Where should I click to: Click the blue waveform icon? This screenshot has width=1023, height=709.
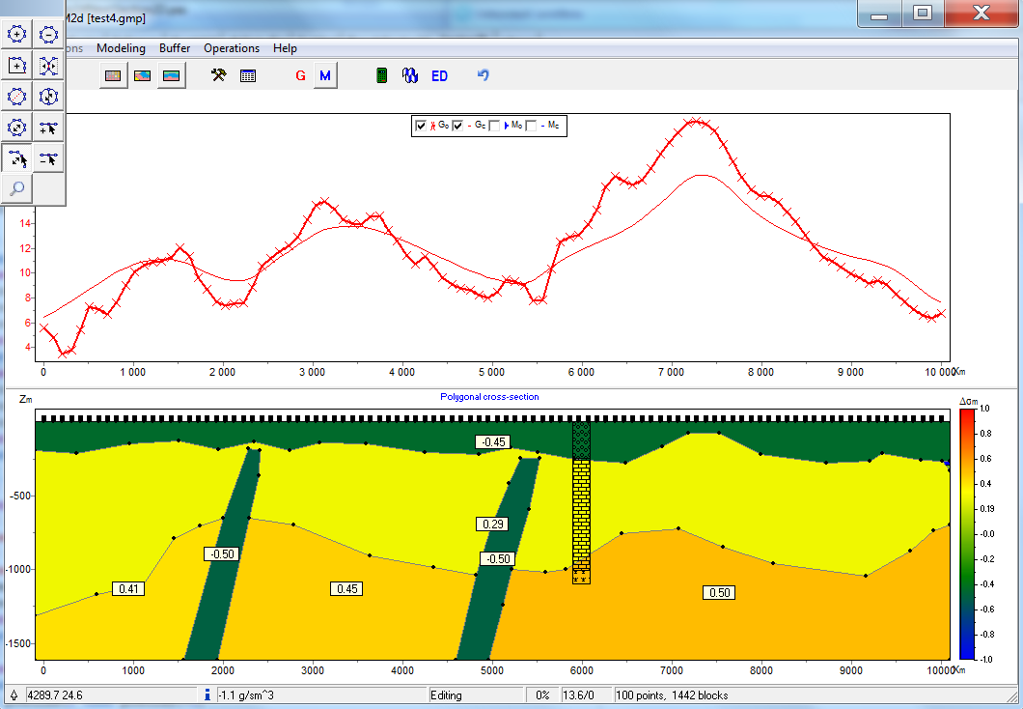tap(410, 75)
